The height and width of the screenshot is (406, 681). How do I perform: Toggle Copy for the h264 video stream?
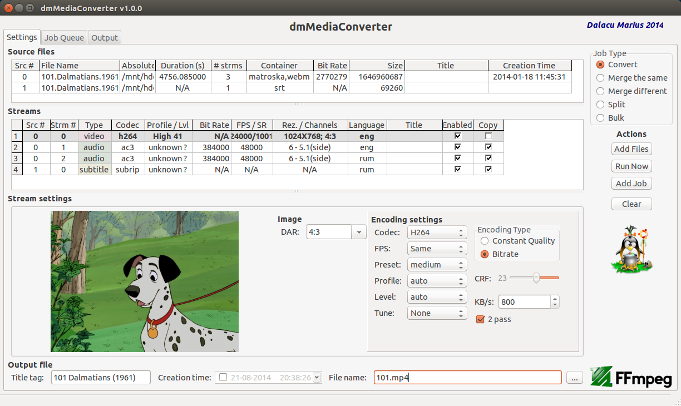tap(488, 136)
